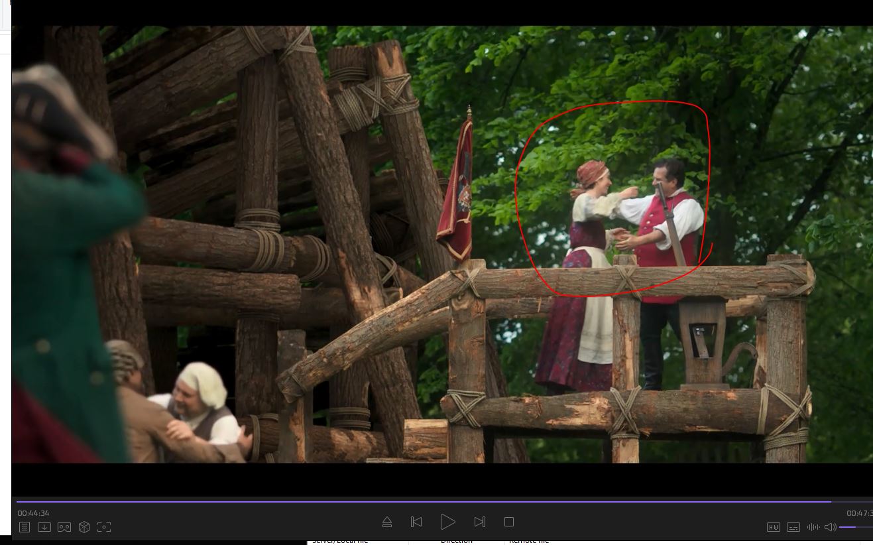This screenshot has width=873, height=545.
Task: Skip to the next track
Action: 480,522
